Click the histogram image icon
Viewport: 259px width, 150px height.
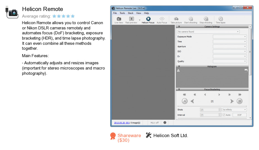coord(246,70)
